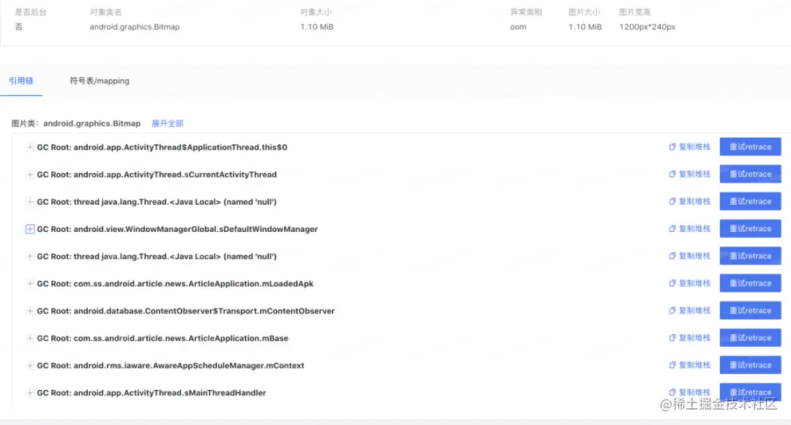
Task: Retry retrace for AwareAppScheduleManager.mContext row
Action: [x=750, y=365]
